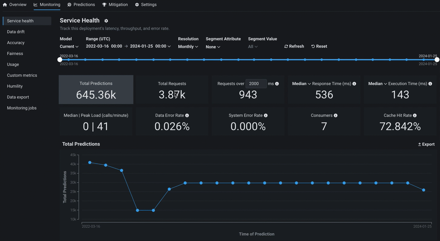Click info icon after Requests over ms
This screenshot has width=440, height=241.
(x=277, y=84)
